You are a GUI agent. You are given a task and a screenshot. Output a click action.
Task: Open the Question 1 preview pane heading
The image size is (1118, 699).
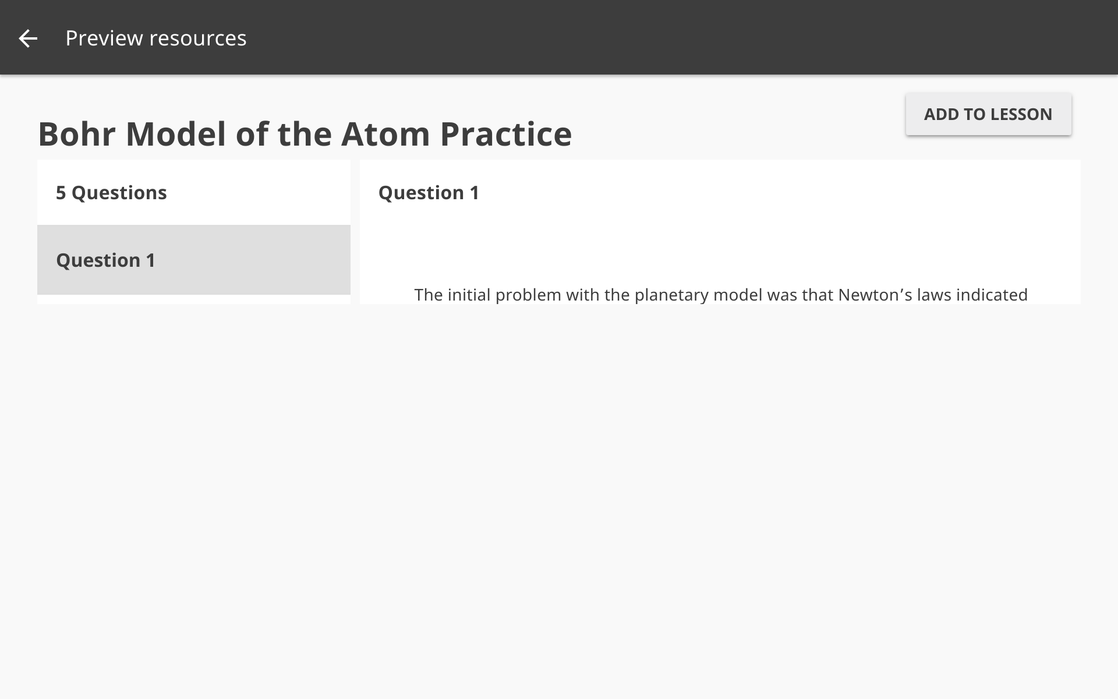(429, 192)
